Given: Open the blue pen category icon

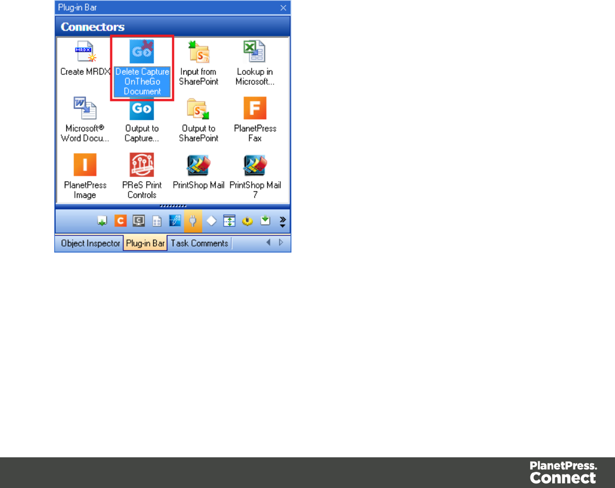Looking at the screenshot, I should (x=175, y=221).
